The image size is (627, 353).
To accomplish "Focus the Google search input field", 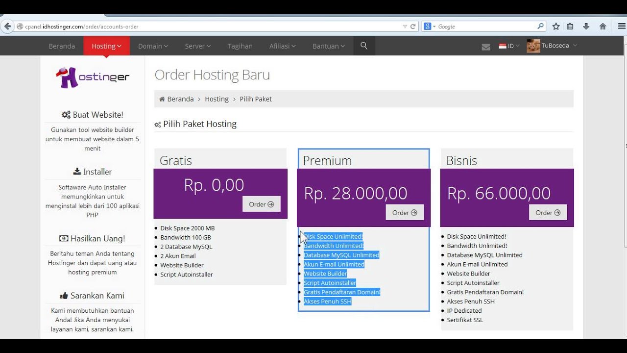I will click(485, 26).
